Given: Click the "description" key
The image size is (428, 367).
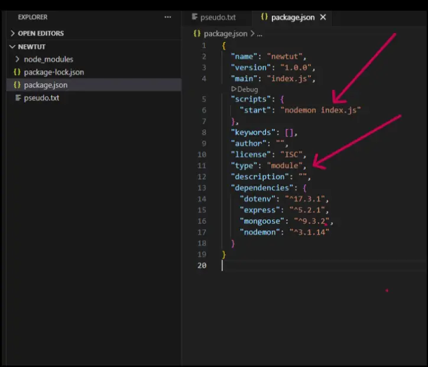Looking at the screenshot, I should 260,177.
